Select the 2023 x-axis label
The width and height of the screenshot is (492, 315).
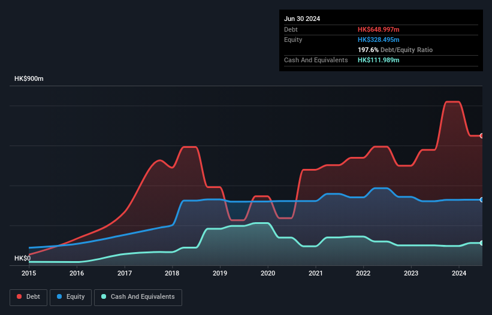(411, 273)
